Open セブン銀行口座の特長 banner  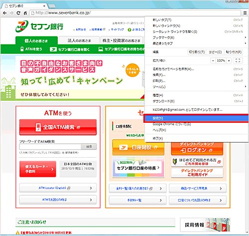coord(138,168)
